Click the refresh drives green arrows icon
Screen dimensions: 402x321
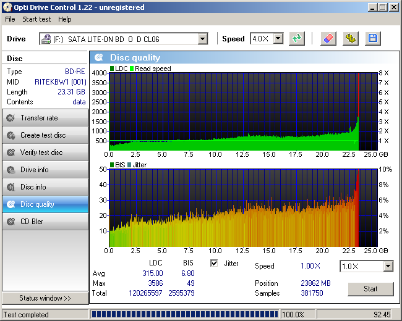pyautogui.click(x=297, y=39)
